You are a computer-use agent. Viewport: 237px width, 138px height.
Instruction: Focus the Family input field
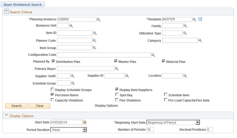pos(172,26)
